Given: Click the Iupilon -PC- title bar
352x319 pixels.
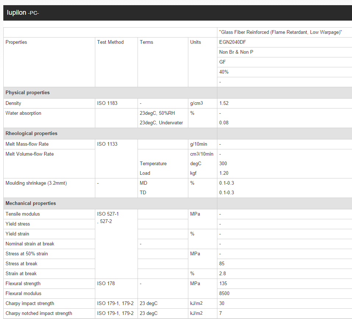Looking at the screenshot, I should [x=23, y=13].
